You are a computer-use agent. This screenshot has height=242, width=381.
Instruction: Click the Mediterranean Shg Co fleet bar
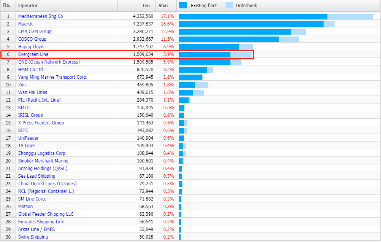pos(253,16)
